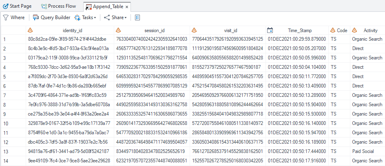The height and width of the screenshot is (166, 385).
Task: Open the Where filter
Action: coord(14,17)
